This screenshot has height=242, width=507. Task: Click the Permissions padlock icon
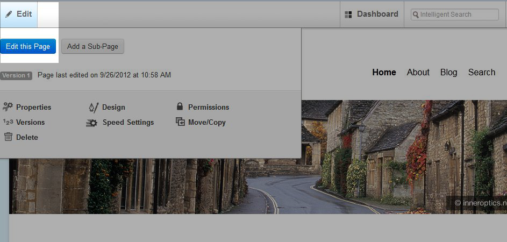[180, 107]
